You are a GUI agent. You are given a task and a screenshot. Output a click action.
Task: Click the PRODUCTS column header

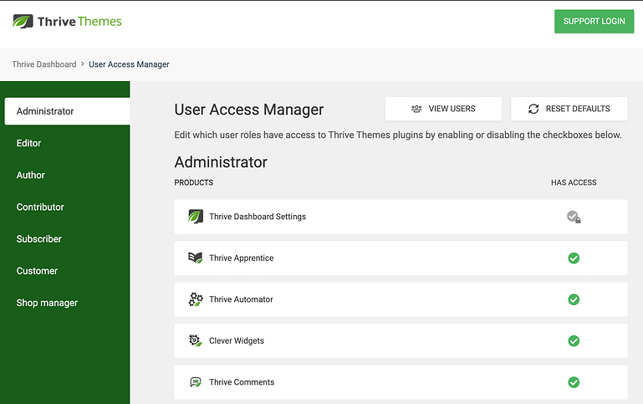tap(193, 182)
